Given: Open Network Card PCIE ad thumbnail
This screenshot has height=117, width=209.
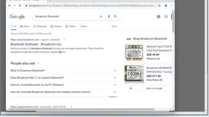Looking at the screenshot, I should (x=134, y=53).
